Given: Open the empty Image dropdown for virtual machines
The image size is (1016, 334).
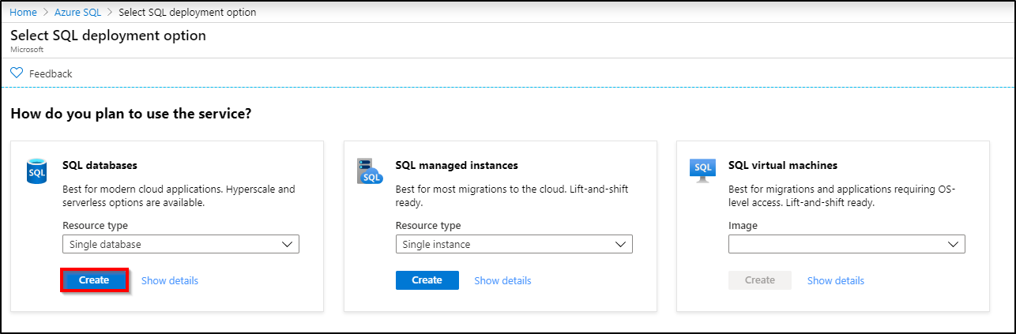Looking at the screenshot, I should point(846,245).
